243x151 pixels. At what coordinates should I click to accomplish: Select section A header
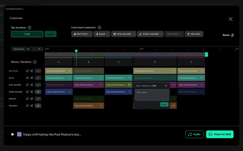tap(59, 62)
